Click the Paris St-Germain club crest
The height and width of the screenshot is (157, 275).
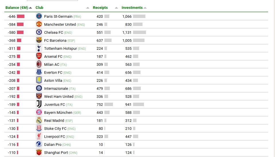click(39, 16)
